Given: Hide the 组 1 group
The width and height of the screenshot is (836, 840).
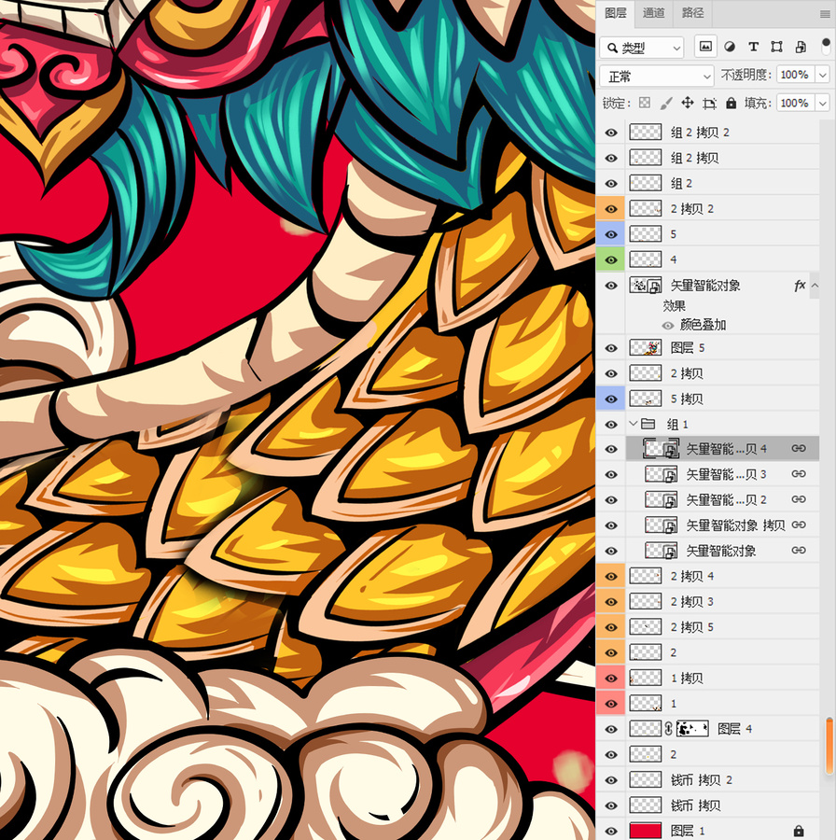Looking at the screenshot, I should click(611, 425).
